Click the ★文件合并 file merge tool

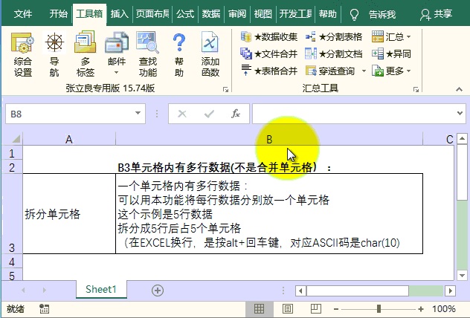[x=269, y=53]
